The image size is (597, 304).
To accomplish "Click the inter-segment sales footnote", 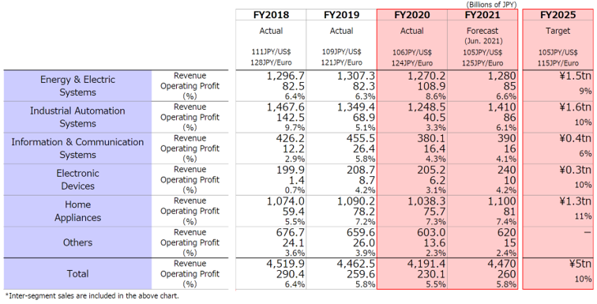I will coord(92,295).
